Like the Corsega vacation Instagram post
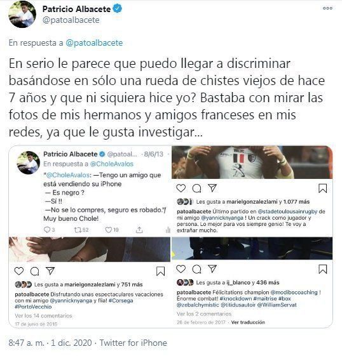342x356 pixels. [x=19, y=271]
